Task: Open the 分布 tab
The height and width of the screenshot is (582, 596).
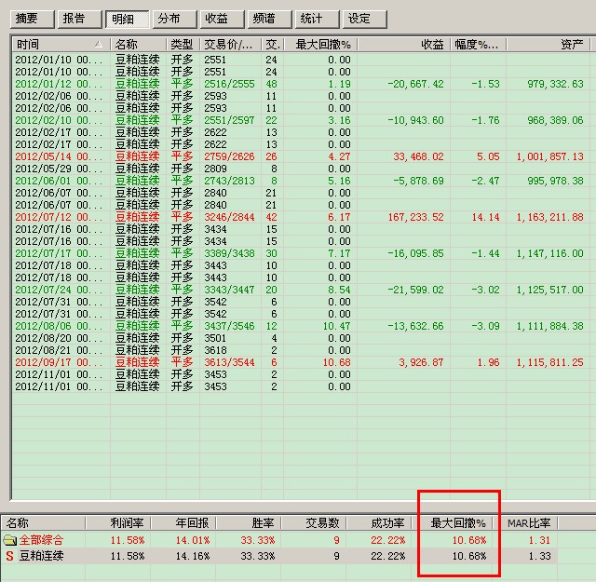Action: pos(175,19)
